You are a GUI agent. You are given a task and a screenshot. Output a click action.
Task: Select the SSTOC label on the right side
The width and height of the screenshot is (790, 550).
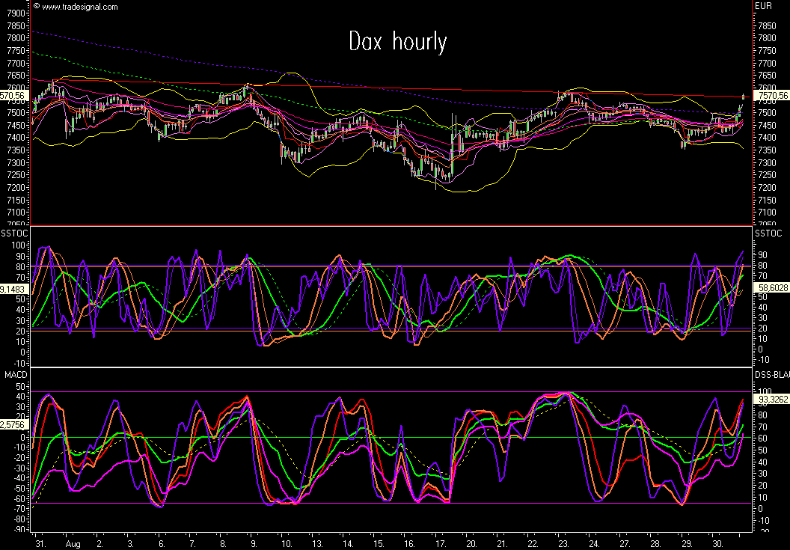[x=768, y=234]
